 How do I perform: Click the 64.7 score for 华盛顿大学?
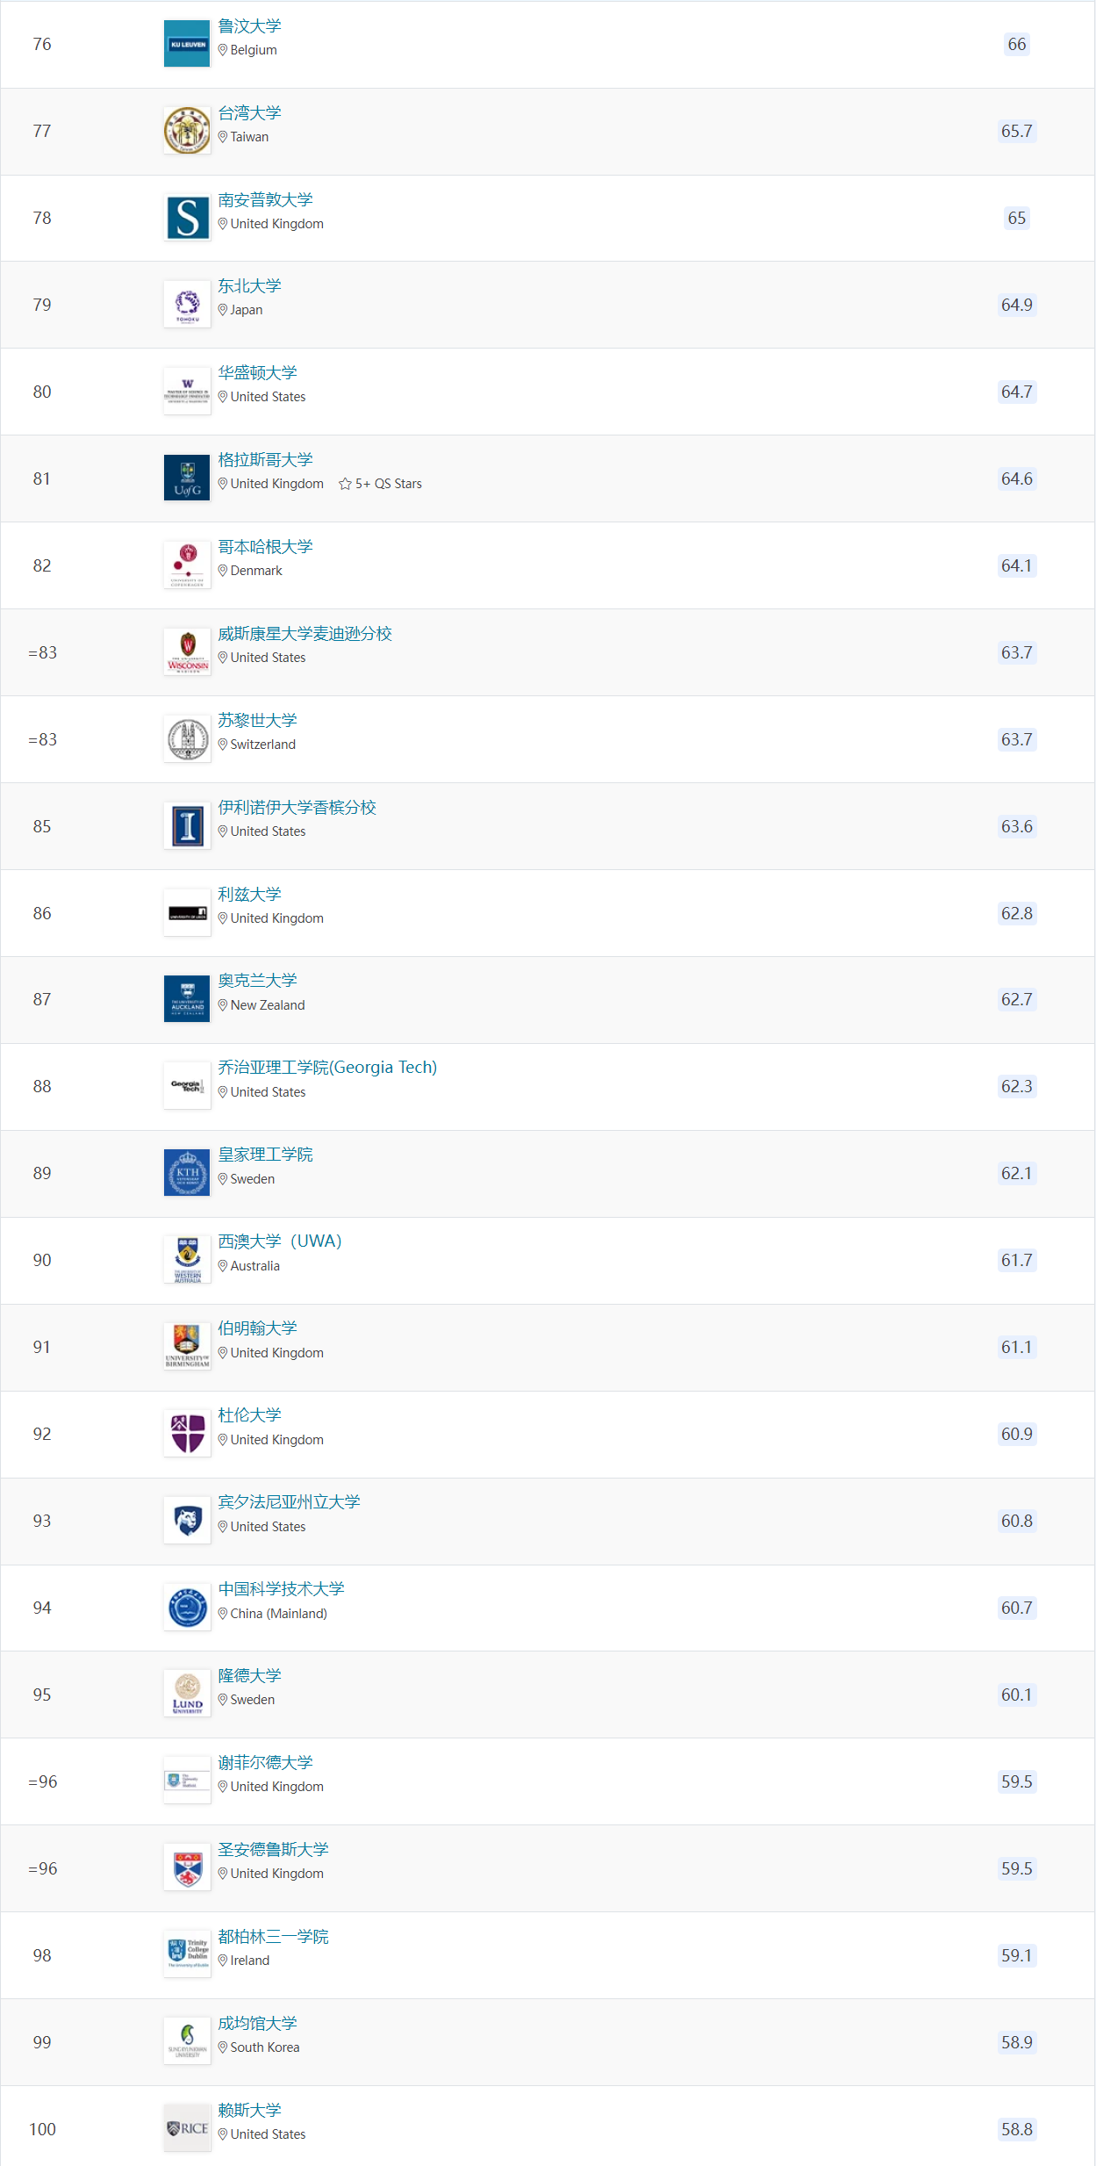[x=1016, y=392]
